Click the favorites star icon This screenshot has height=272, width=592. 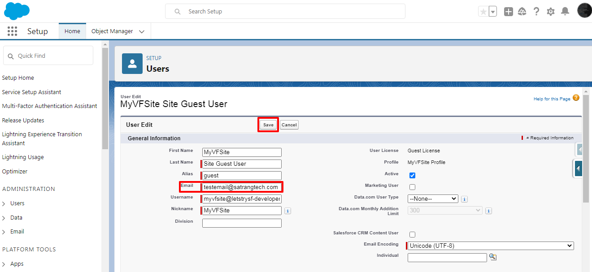(483, 12)
